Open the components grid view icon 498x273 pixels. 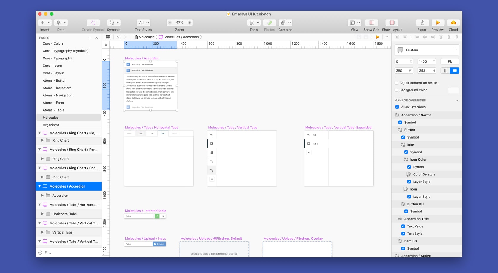point(108,37)
